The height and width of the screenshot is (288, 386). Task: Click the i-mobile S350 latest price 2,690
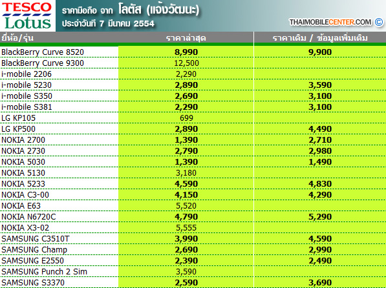coord(186,96)
